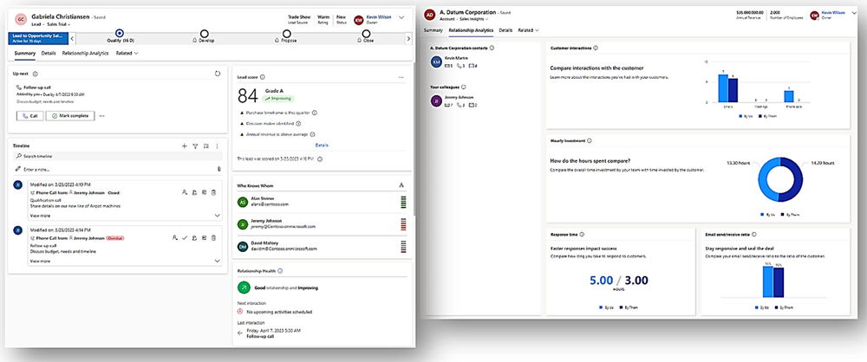This screenshot has height=362, width=867.
Task: Click the refresh icon in Up next card
Action: (x=217, y=74)
